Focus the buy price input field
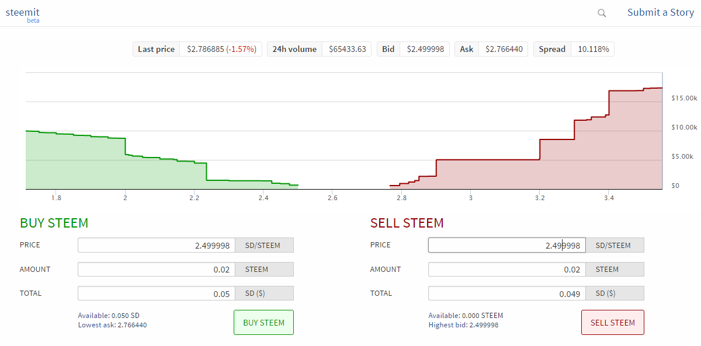 click(157, 245)
